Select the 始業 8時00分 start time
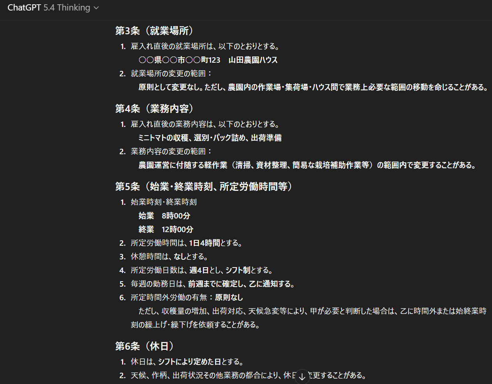The width and height of the screenshot is (492, 384). pos(164,216)
